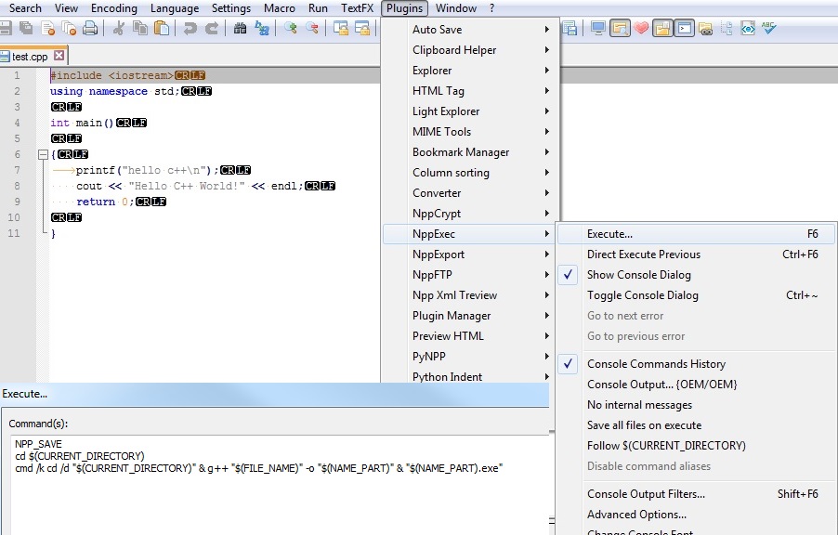Toggle the NppExec console window icon
The height and width of the screenshot is (535, 838).
[684, 28]
